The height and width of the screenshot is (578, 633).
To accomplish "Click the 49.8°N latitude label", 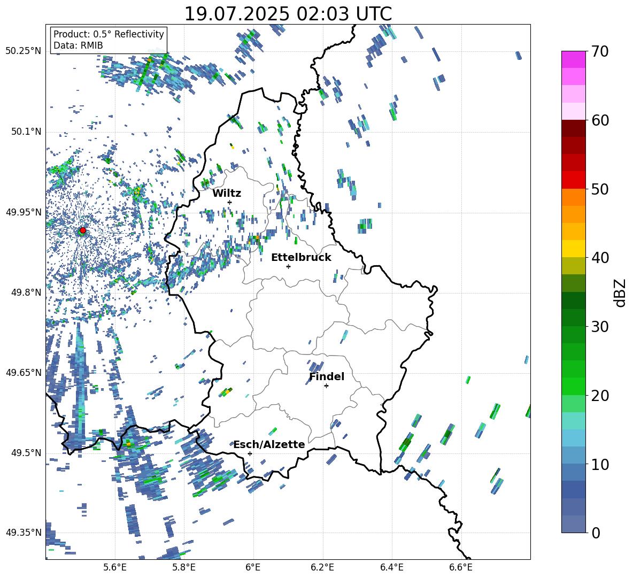I will click(x=26, y=292).
